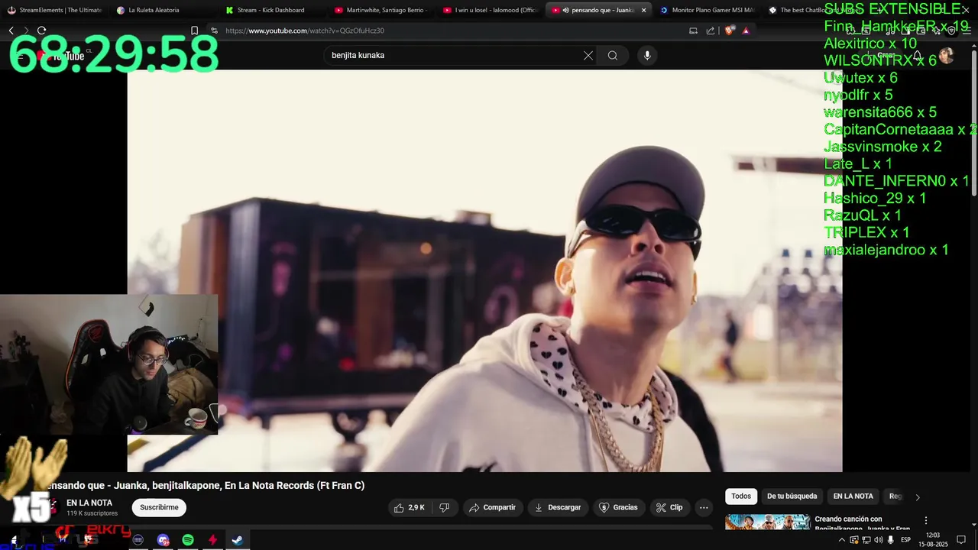Click the browser forward arrow

click(25, 31)
